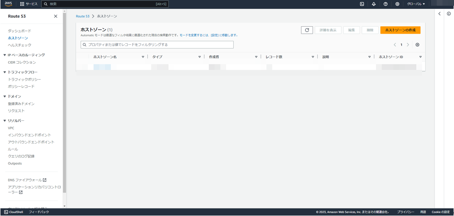Image resolution: width=454 pixels, height=216 pixels.
Task: Sort by 作成者 column arrow
Action: click(x=256, y=57)
